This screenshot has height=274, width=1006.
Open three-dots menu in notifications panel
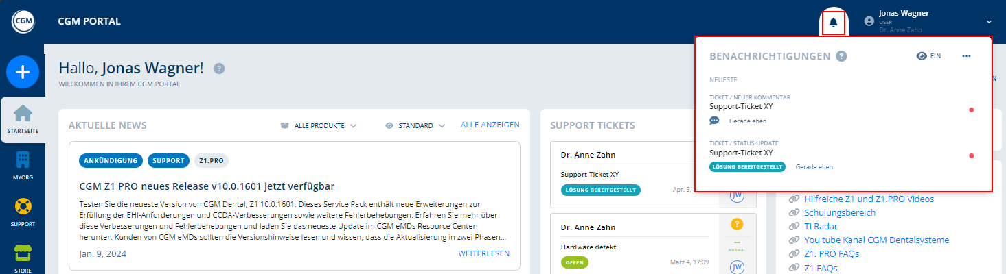click(x=966, y=56)
